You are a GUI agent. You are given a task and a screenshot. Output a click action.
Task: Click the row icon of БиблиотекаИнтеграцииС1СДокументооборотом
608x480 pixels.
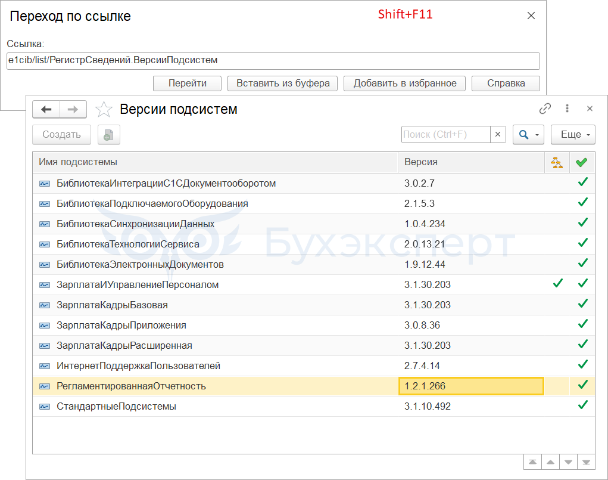tap(45, 184)
